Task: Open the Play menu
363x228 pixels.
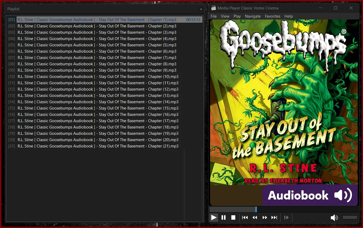Action: pyautogui.click(x=237, y=16)
